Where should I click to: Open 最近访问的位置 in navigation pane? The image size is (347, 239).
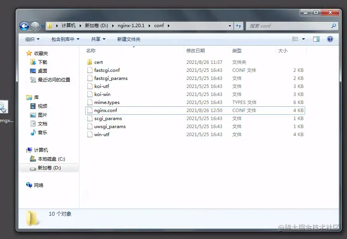click(x=54, y=80)
